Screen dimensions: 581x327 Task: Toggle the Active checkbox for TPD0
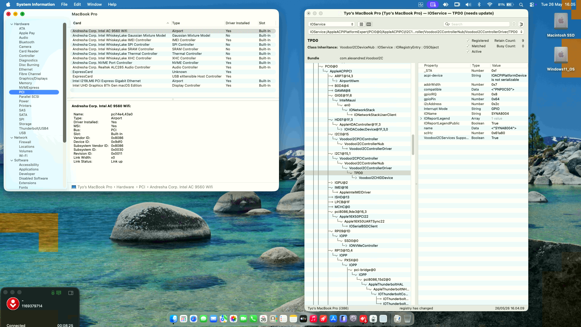(x=468, y=51)
